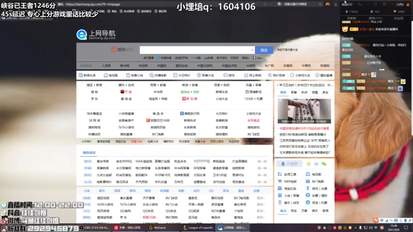The width and height of the screenshot is (413, 232).
Task: Refresh the 游戏 row with 换一换
Action: tap(262, 161)
